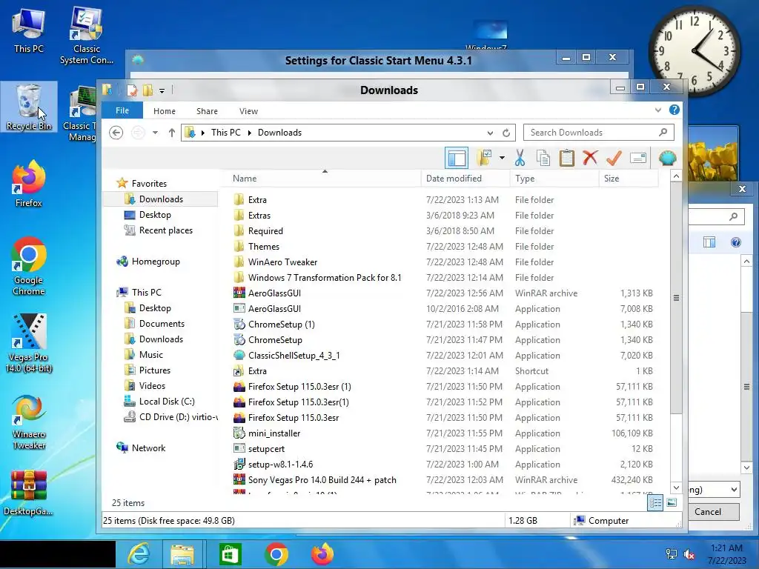Image resolution: width=759 pixels, height=569 pixels.
Task: Select Pictures under This PC
Action: coord(155,370)
